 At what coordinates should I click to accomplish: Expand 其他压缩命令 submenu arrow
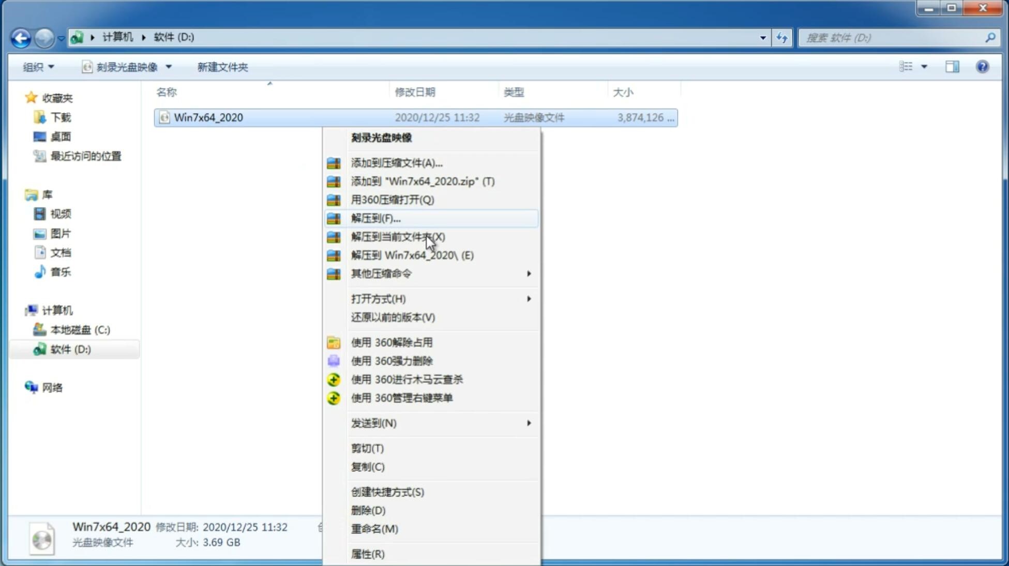[529, 273]
